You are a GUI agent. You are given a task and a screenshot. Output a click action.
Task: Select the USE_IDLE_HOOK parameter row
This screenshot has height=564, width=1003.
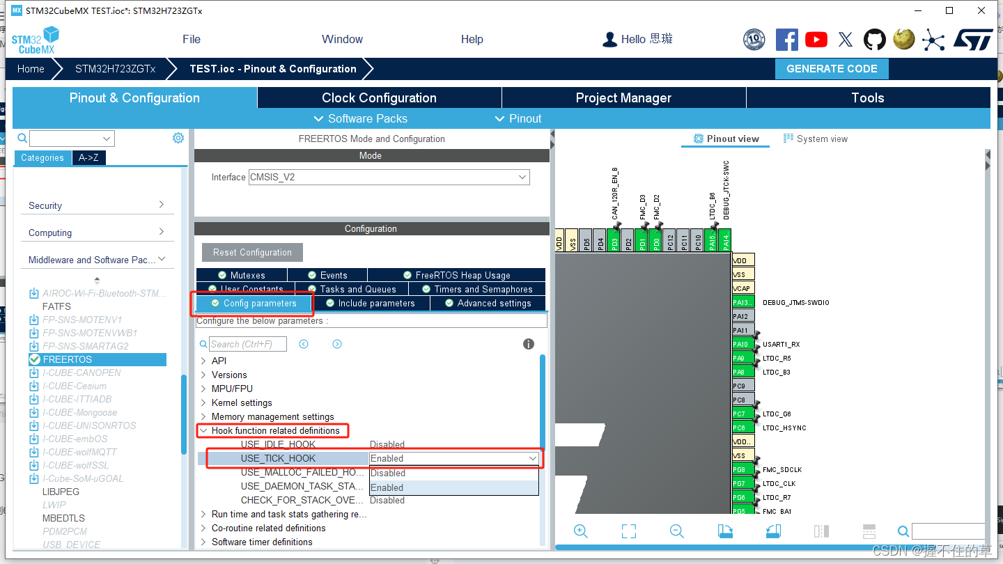[369, 444]
